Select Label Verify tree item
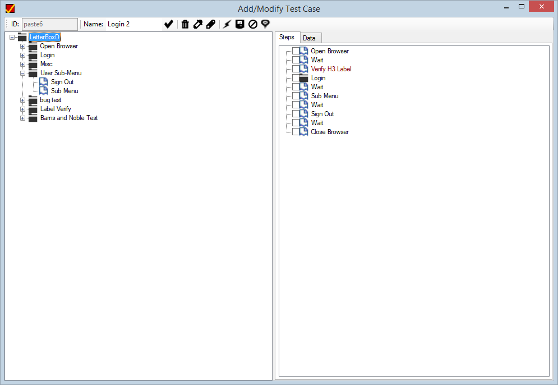The height and width of the screenshot is (385, 558). pyautogui.click(x=56, y=109)
